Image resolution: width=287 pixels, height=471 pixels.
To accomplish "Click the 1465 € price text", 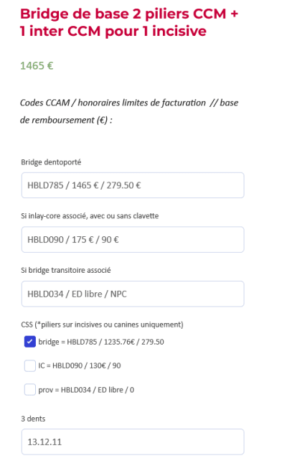I will point(37,65).
